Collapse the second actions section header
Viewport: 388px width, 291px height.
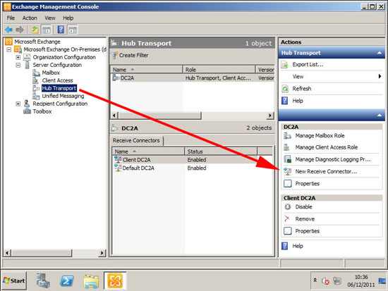(x=380, y=116)
